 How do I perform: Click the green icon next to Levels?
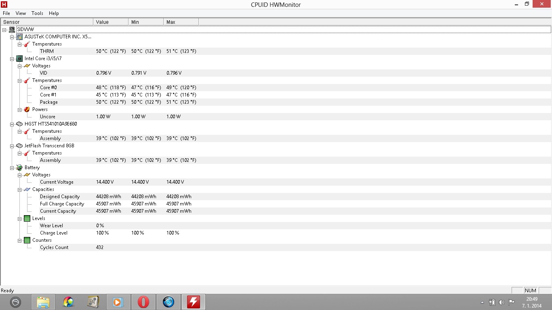pos(27,218)
